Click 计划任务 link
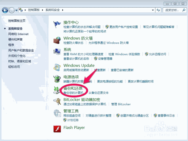Image resolution: width=188 pixels, height=141 pixels. [x=73, y=120]
